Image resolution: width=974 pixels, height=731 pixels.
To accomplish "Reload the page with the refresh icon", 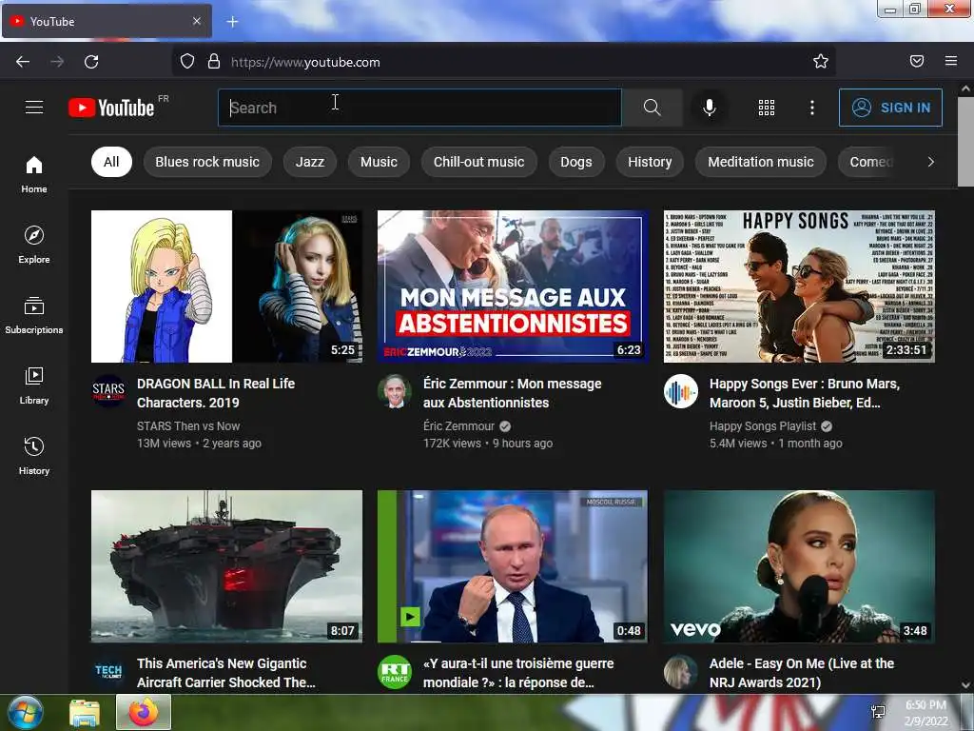I will [91, 62].
